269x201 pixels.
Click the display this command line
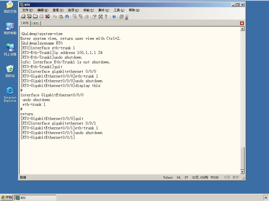coord(60,86)
